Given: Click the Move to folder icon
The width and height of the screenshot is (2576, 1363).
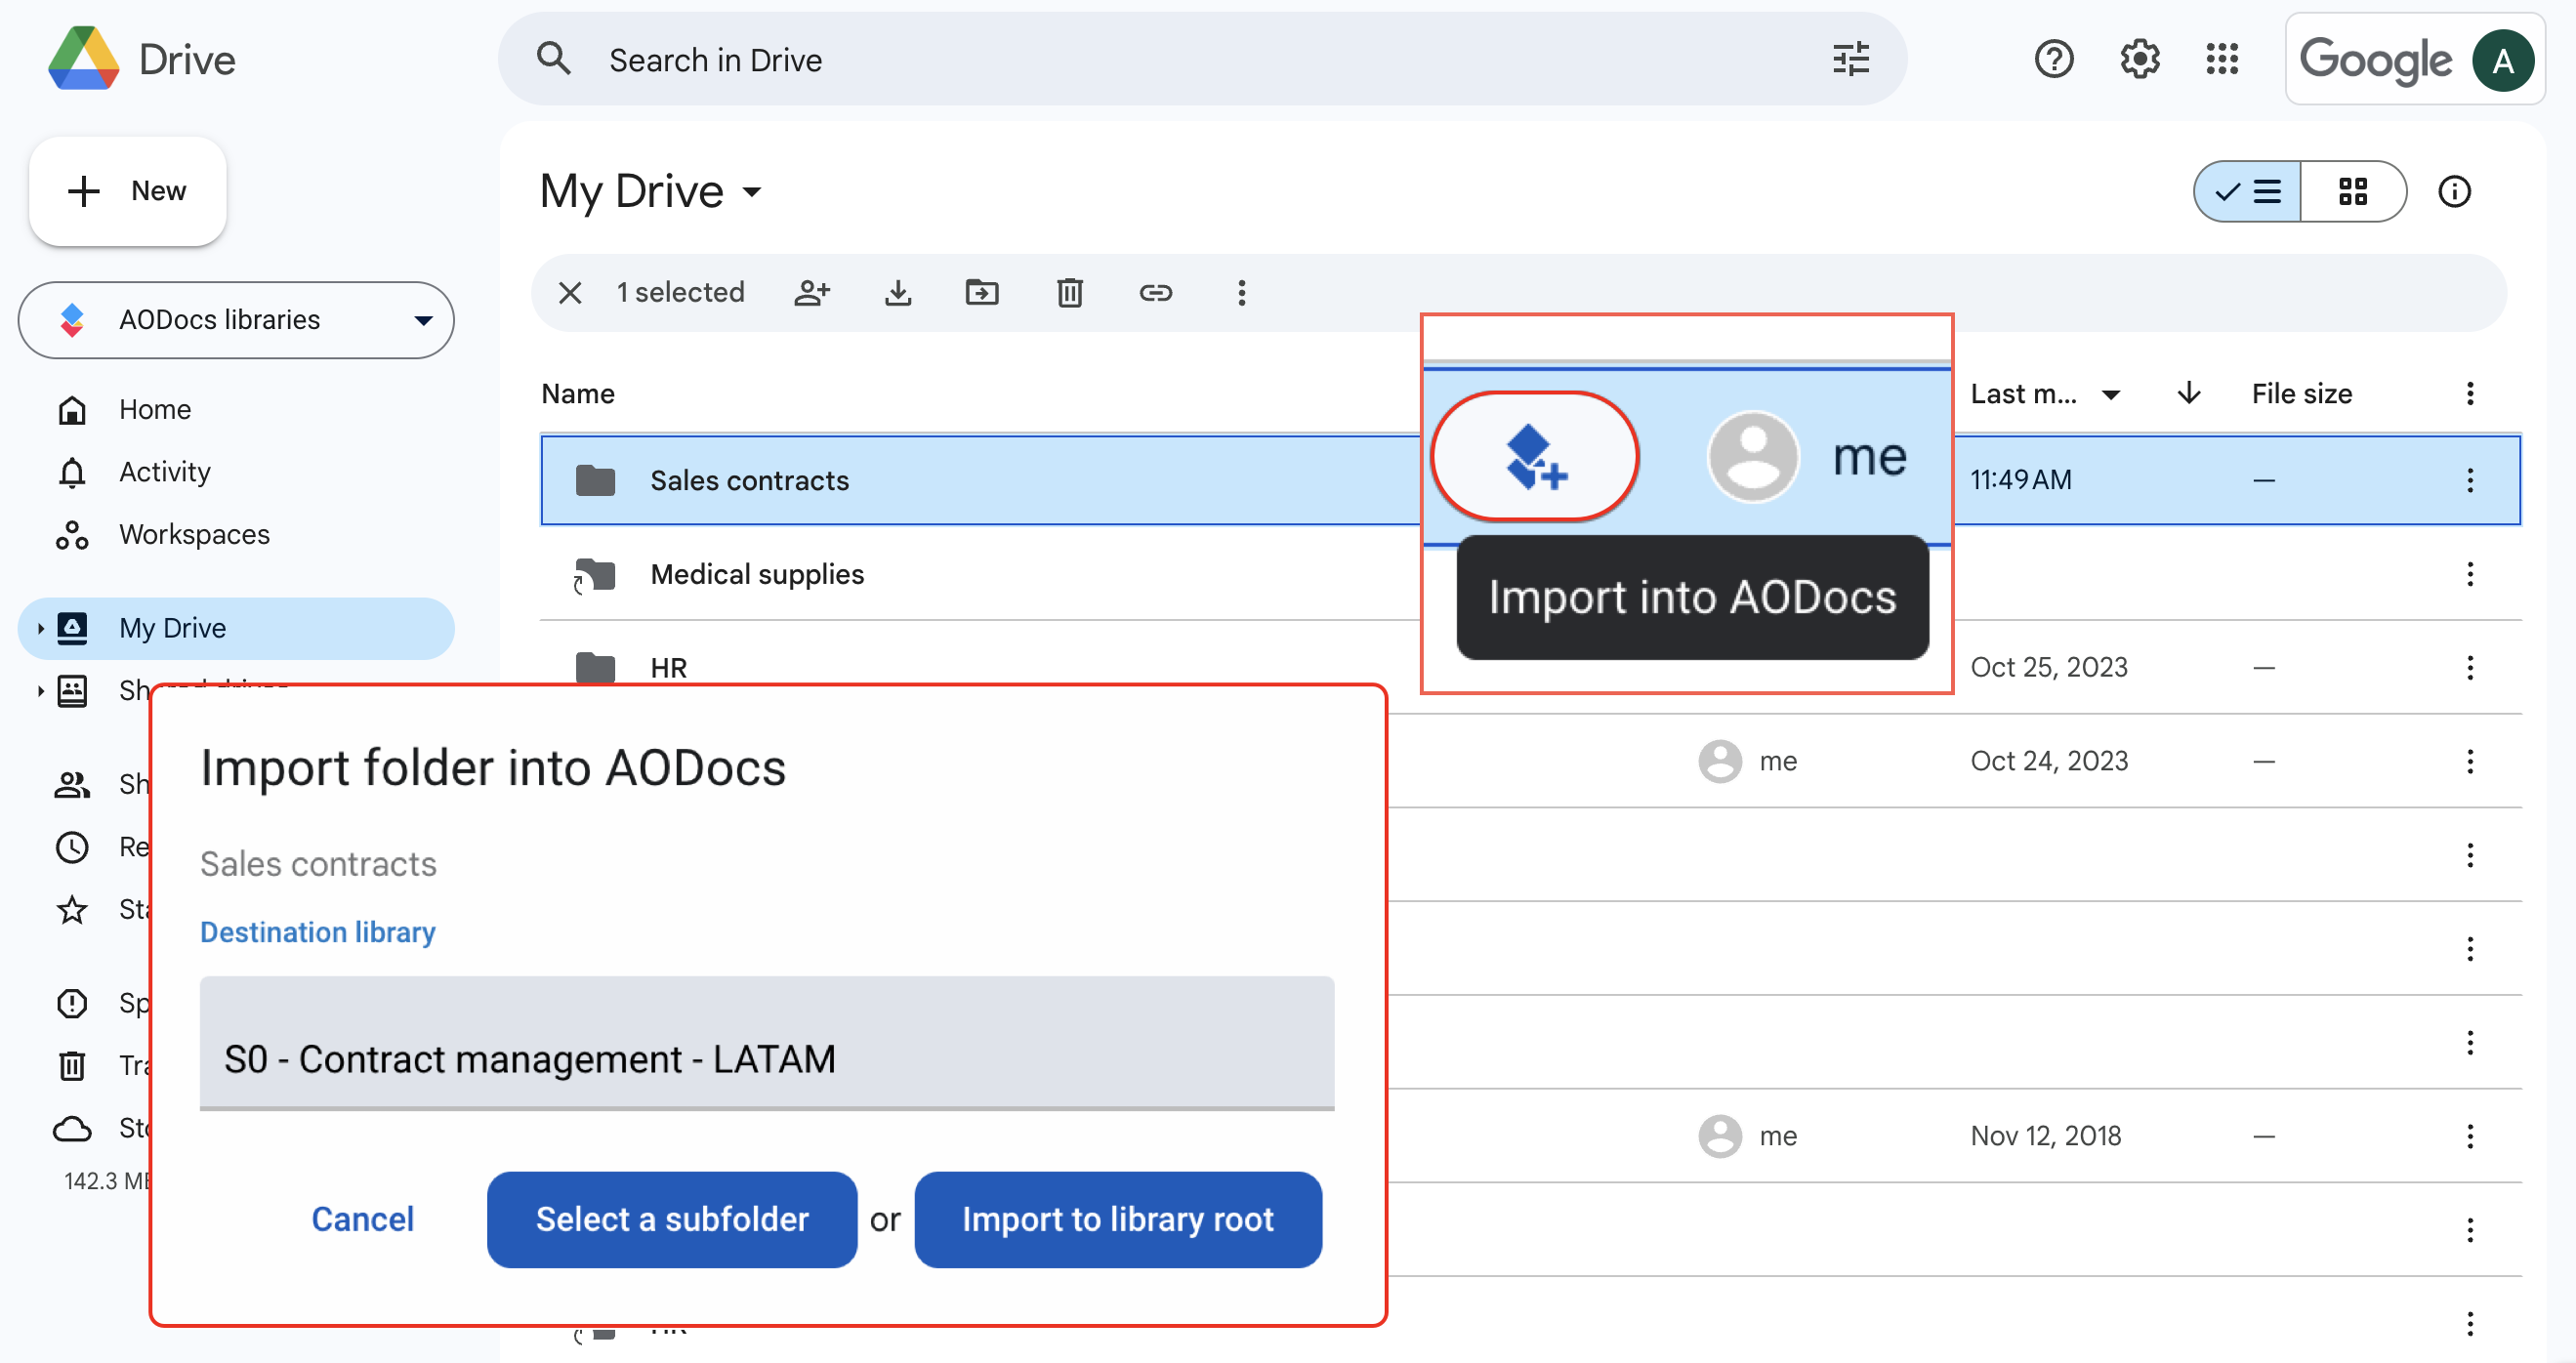Looking at the screenshot, I should coord(982,293).
